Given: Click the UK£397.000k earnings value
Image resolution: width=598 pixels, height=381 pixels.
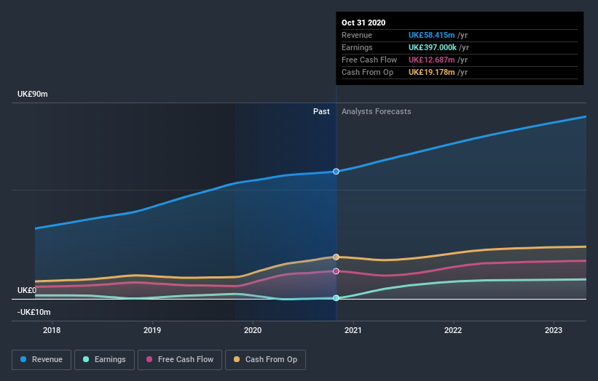Looking at the screenshot, I should pos(433,47).
